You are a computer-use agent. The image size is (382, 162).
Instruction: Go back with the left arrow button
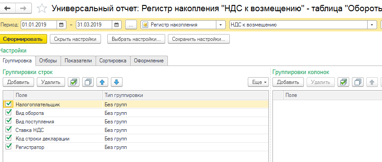[8, 9]
